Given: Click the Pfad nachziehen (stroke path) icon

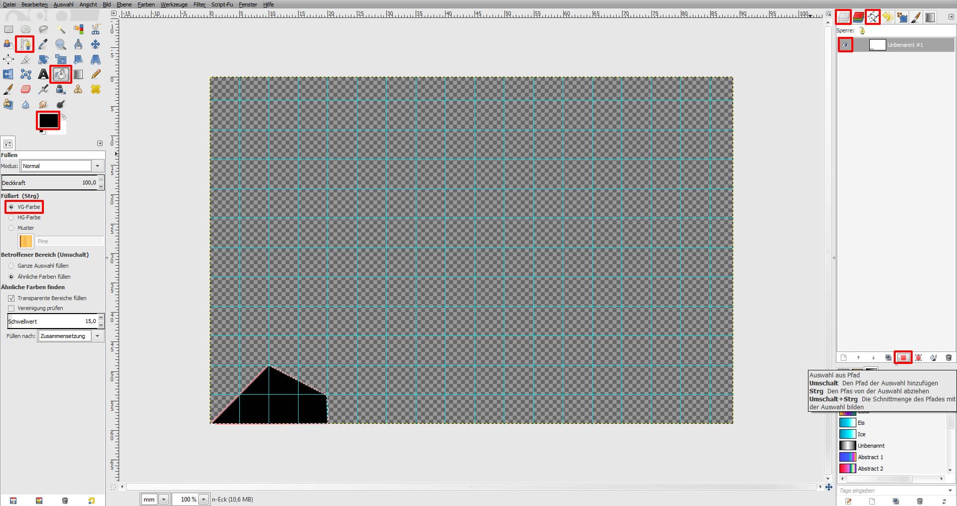Looking at the screenshot, I should click(x=934, y=357).
